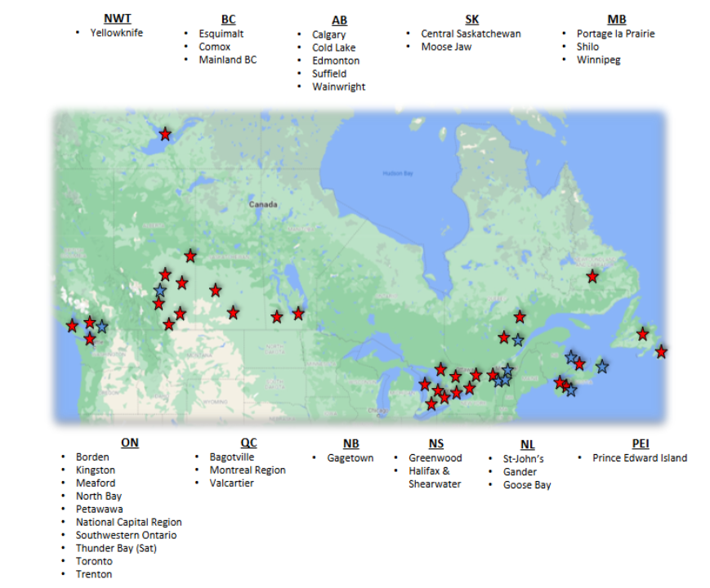Viewport: 710px width, 588px height.
Task: Select Goose Bay in the NL list
Action: [x=526, y=484]
